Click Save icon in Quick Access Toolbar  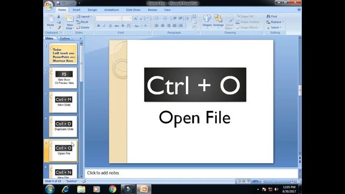coord(58,3)
